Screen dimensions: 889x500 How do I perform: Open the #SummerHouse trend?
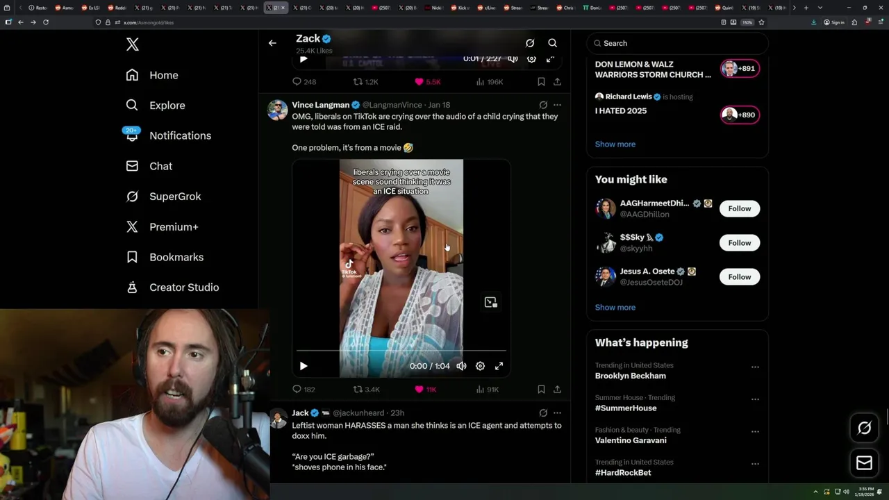point(625,408)
